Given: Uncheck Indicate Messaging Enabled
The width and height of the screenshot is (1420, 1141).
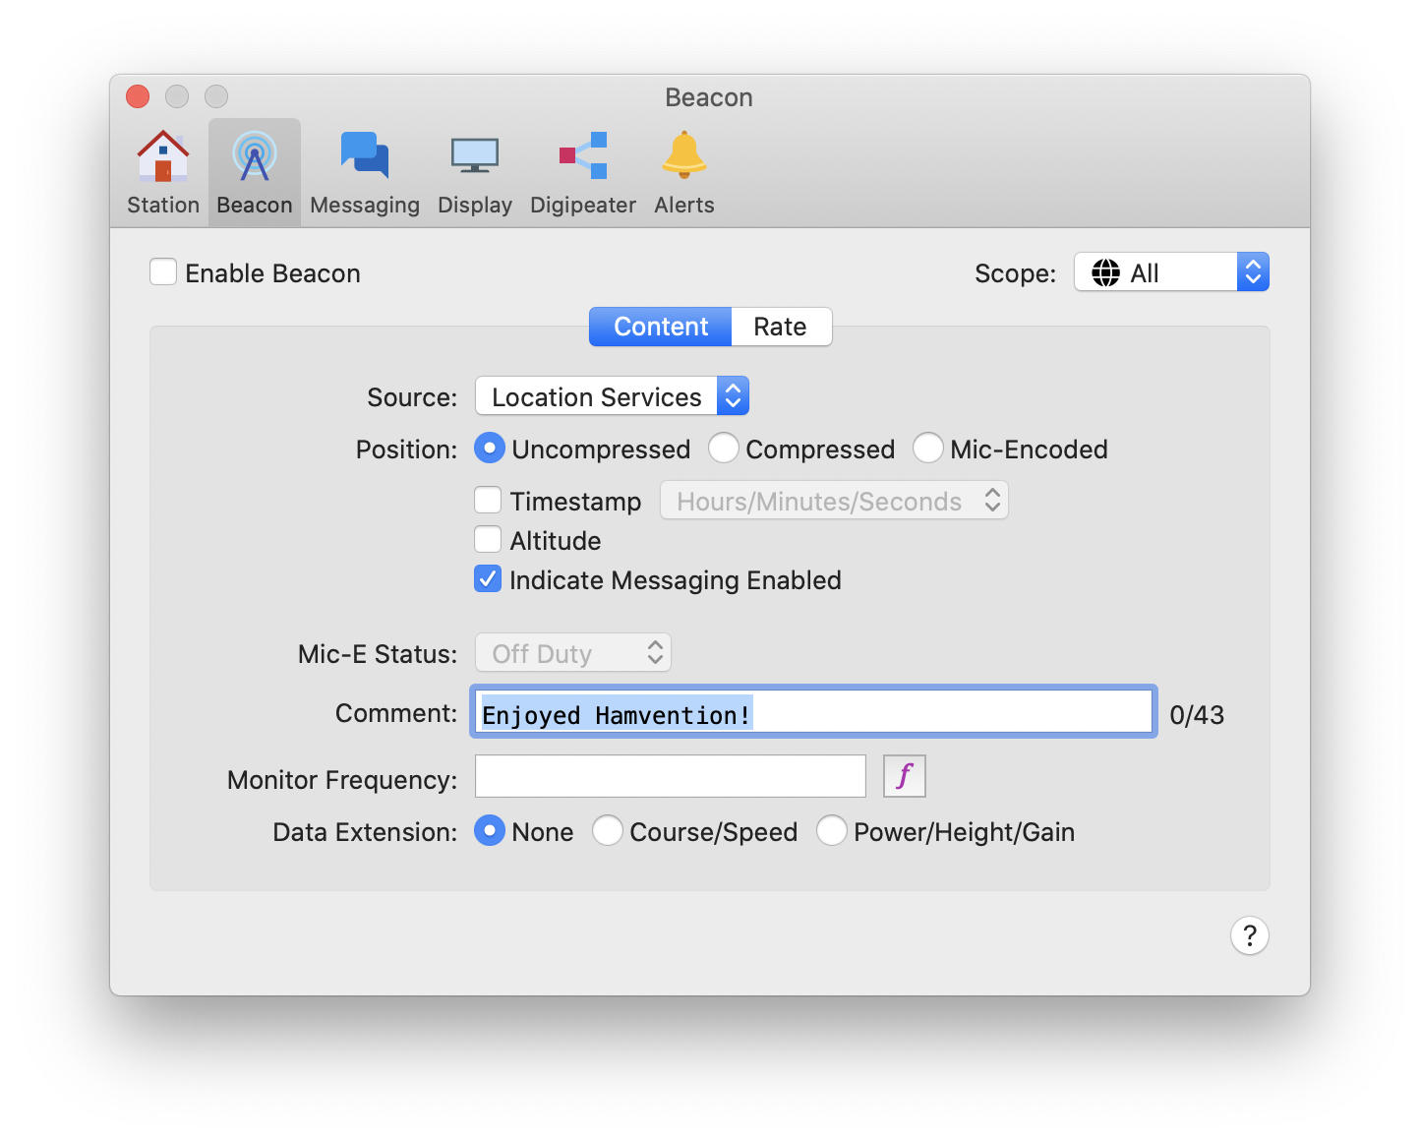Looking at the screenshot, I should (x=488, y=579).
